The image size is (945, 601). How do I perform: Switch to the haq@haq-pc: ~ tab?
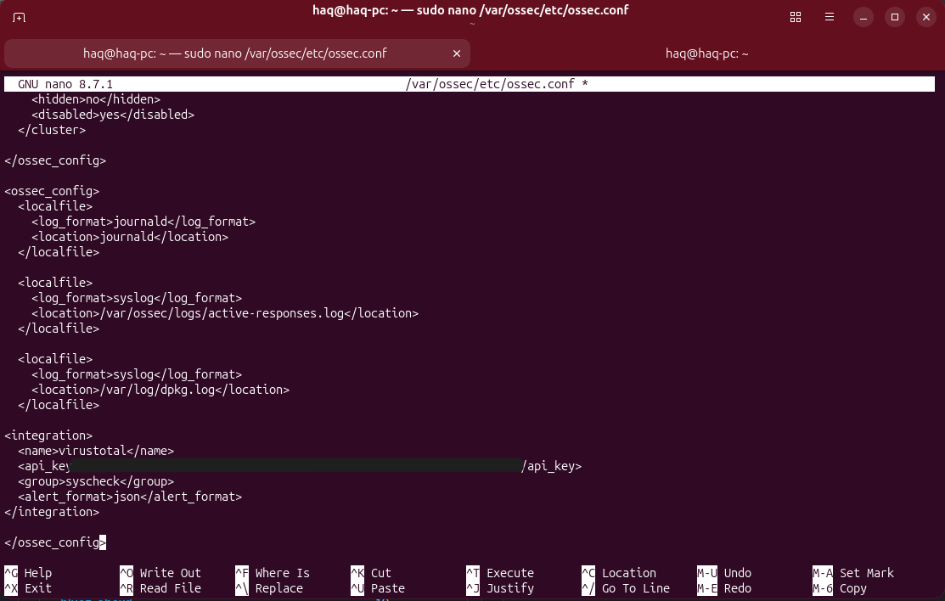(x=706, y=53)
